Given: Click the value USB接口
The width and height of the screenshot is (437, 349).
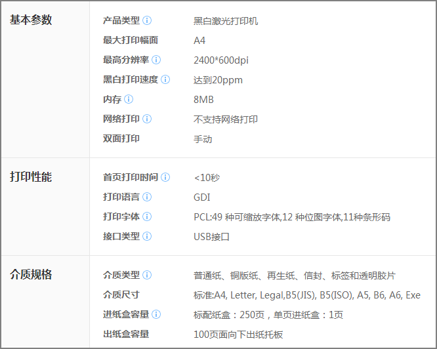Looking at the screenshot, I should [211, 237].
